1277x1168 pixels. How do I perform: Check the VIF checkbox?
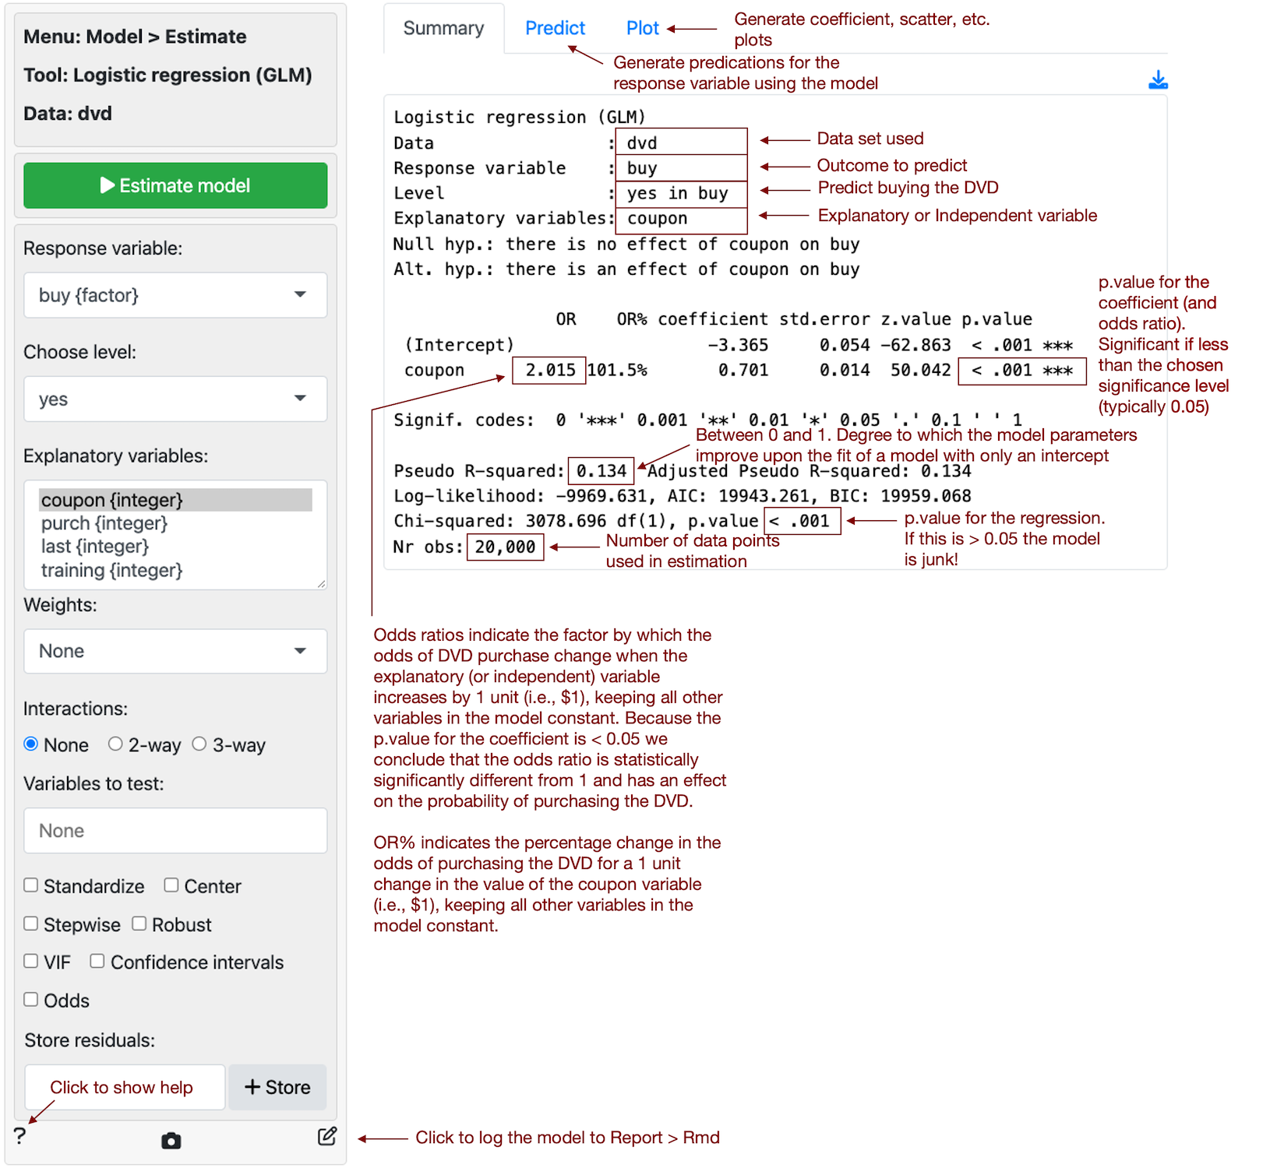point(31,962)
